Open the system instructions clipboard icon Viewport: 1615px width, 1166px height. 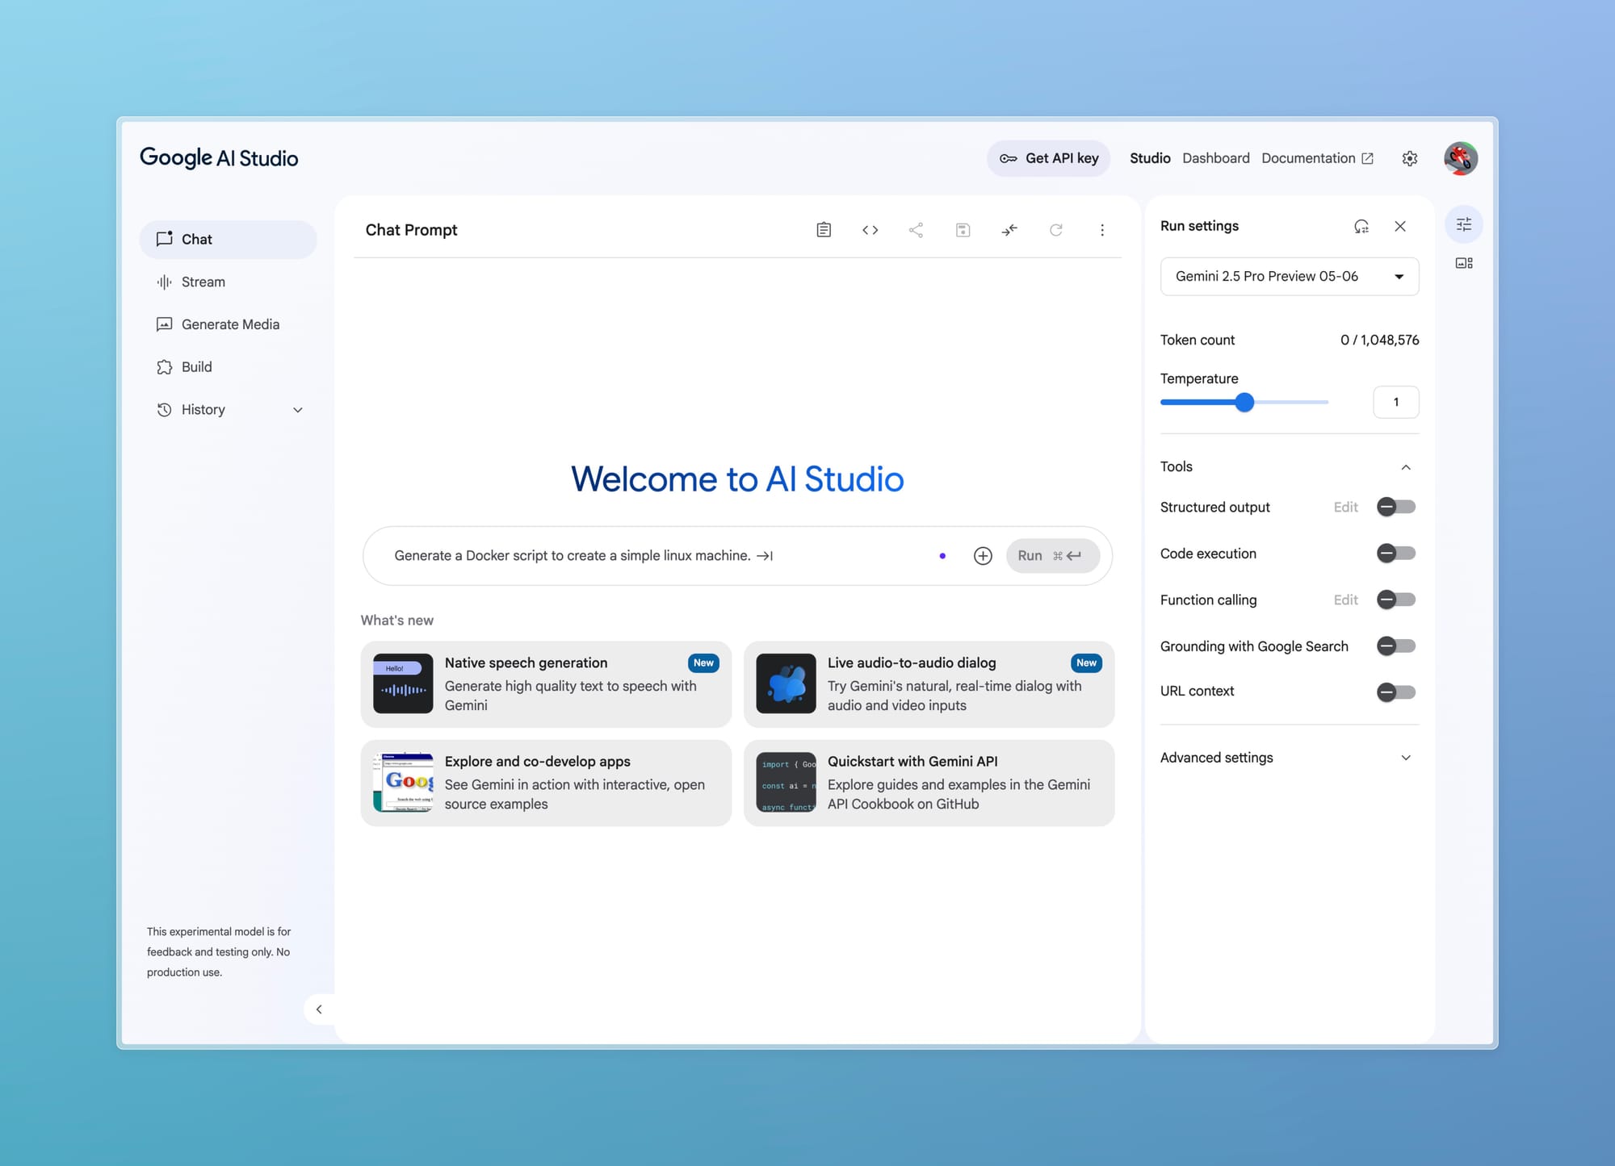pyautogui.click(x=823, y=230)
